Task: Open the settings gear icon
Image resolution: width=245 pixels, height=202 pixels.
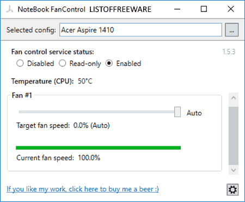Action: tap(232, 189)
